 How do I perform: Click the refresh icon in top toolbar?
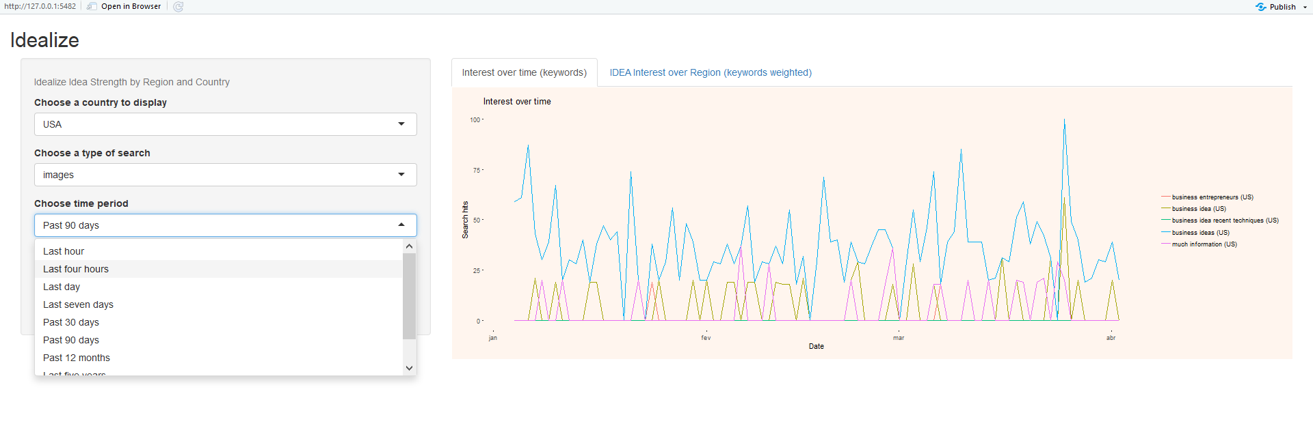pos(178,7)
